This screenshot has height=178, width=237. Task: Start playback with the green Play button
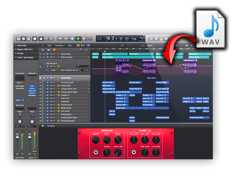click(x=78, y=39)
